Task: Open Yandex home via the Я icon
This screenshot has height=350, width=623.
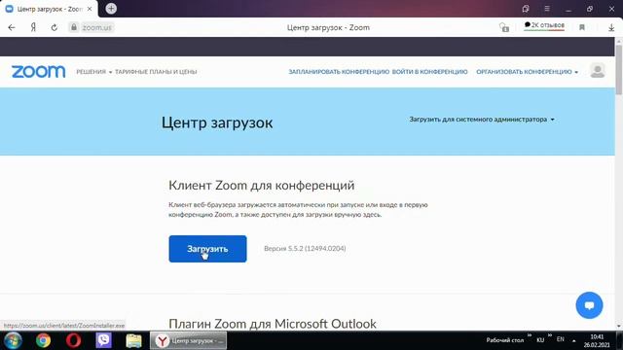Action: click(33, 27)
